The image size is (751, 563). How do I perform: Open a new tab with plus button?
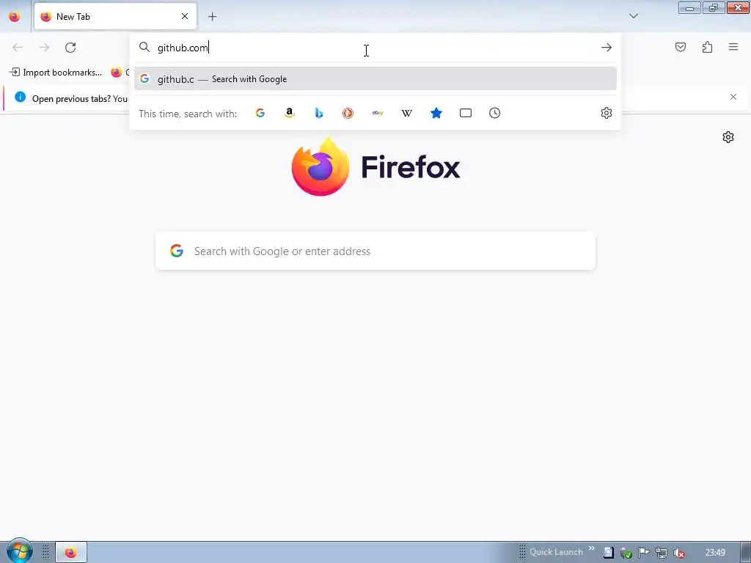[212, 17]
